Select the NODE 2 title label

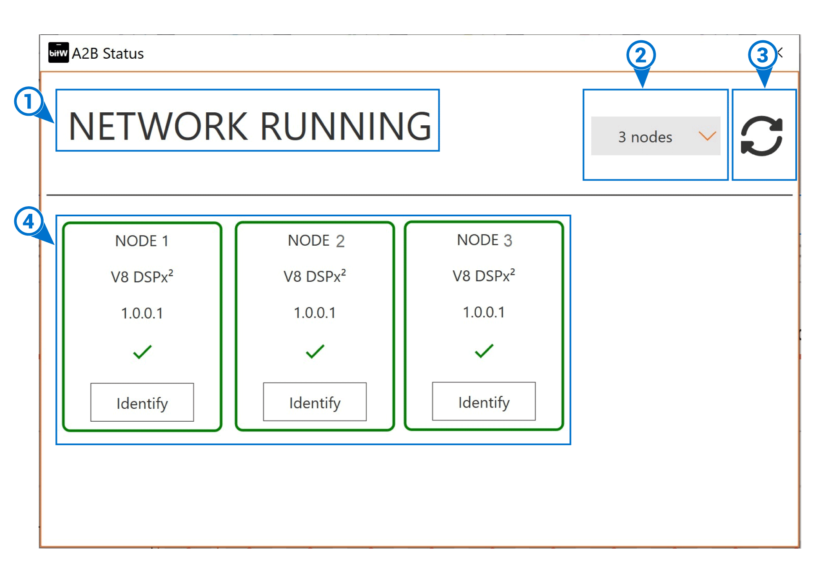[x=316, y=241]
